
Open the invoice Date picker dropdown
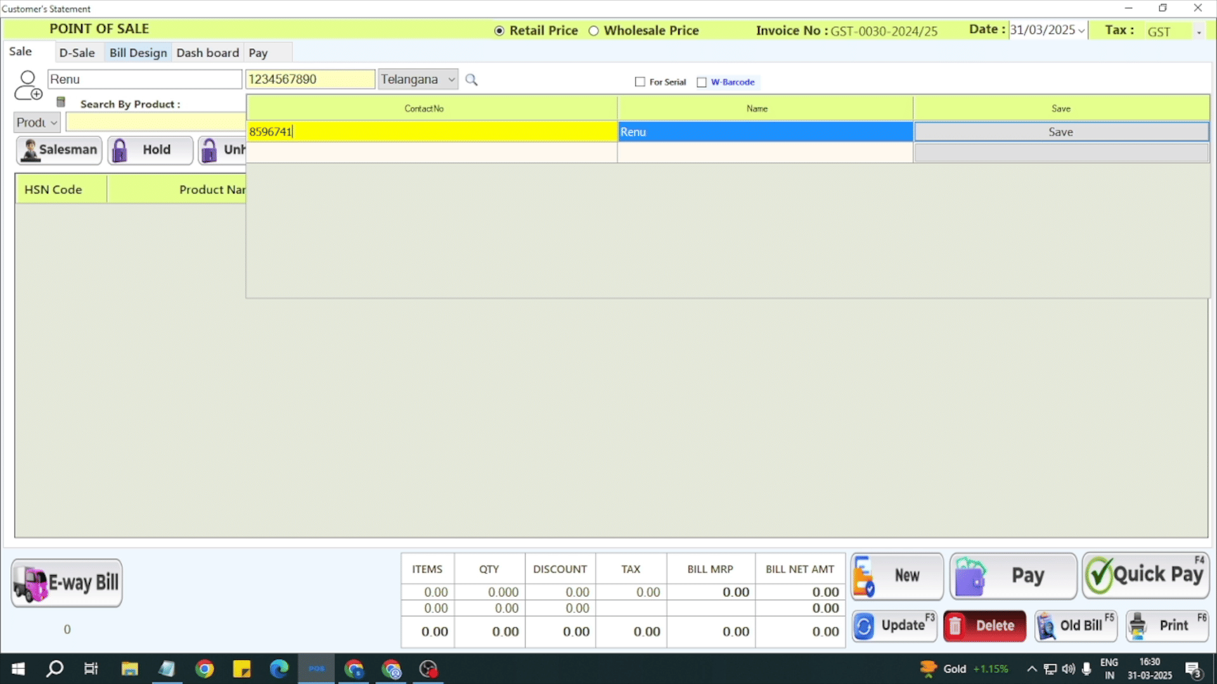point(1081,30)
